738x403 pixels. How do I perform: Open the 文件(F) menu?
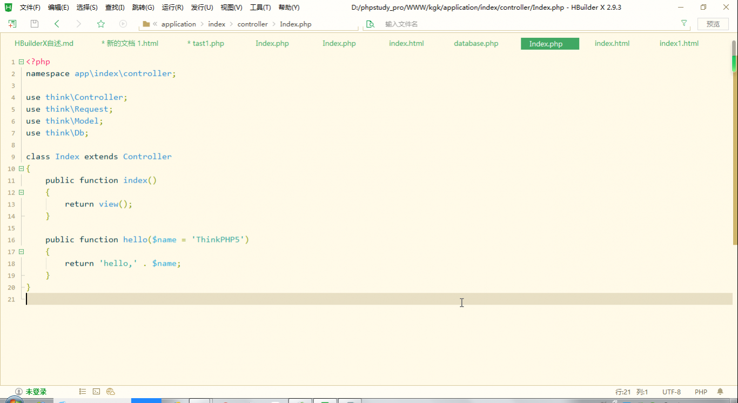tap(30, 8)
